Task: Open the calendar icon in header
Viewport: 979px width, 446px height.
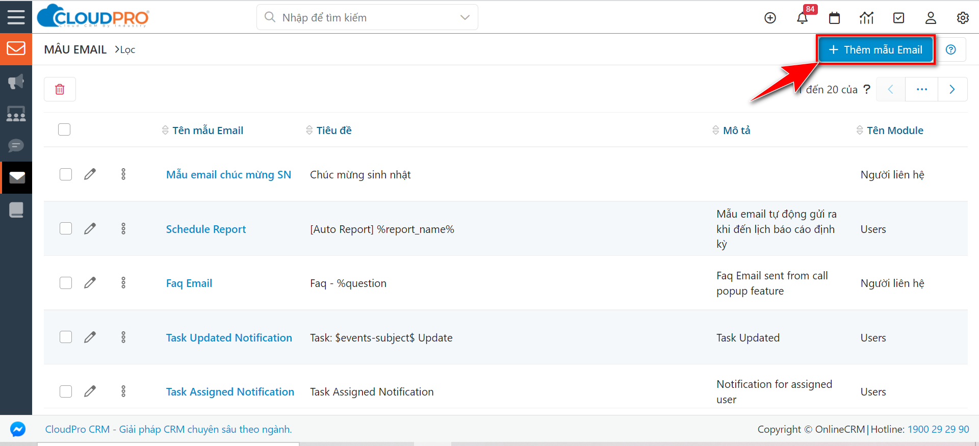Action: click(x=834, y=18)
